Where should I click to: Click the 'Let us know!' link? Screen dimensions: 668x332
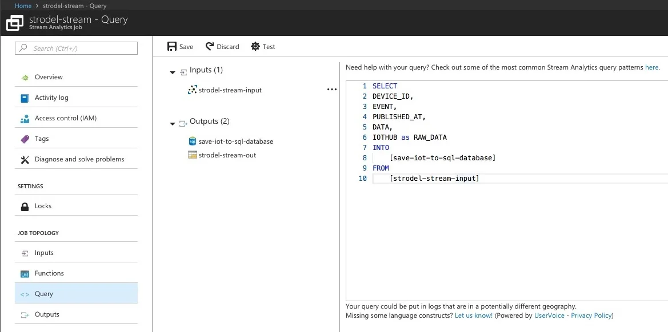point(474,315)
